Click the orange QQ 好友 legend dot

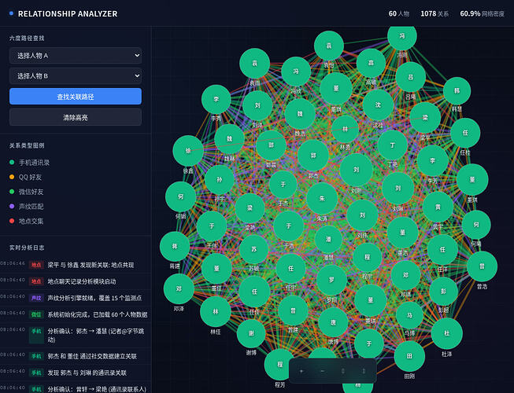click(x=12, y=177)
